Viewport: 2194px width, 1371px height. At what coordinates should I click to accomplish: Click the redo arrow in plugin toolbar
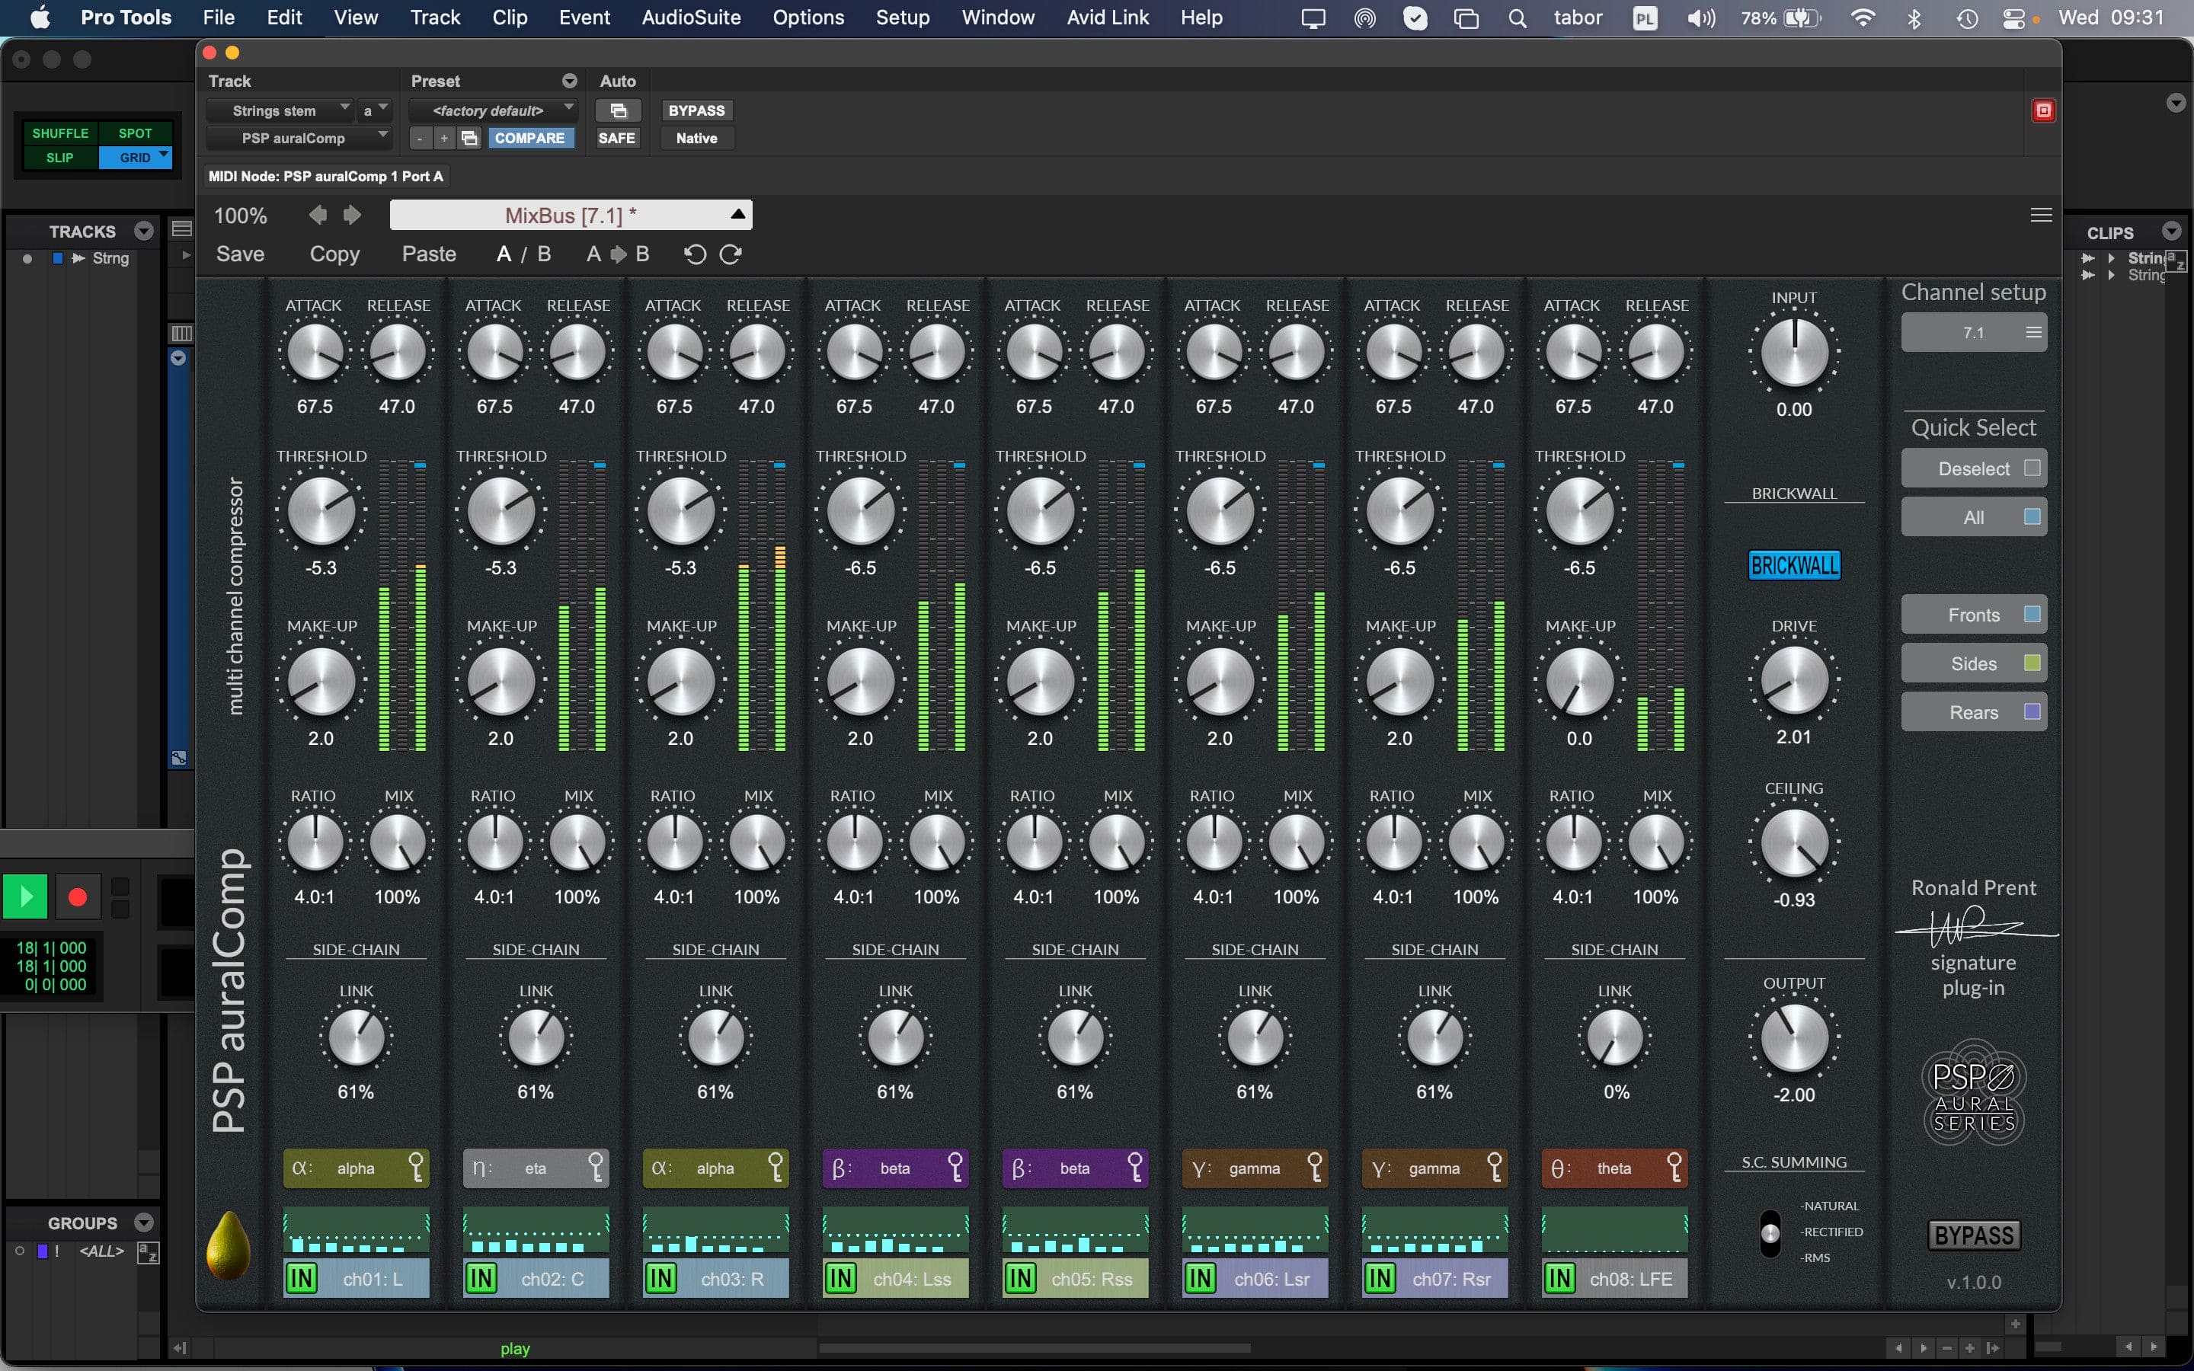[731, 255]
